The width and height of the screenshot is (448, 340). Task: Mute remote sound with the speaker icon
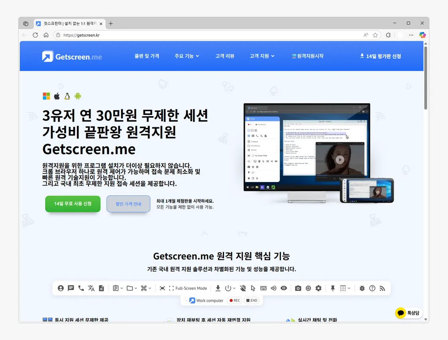click(x=274, y=288)
